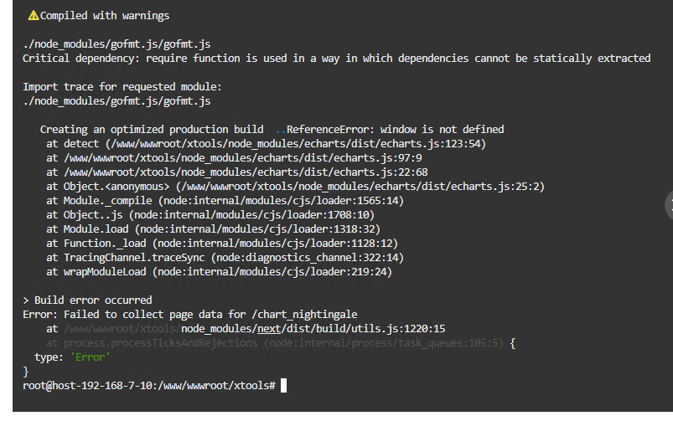
Task: Click the underlined "next" link in node_modules path
Action: point(269,329)
